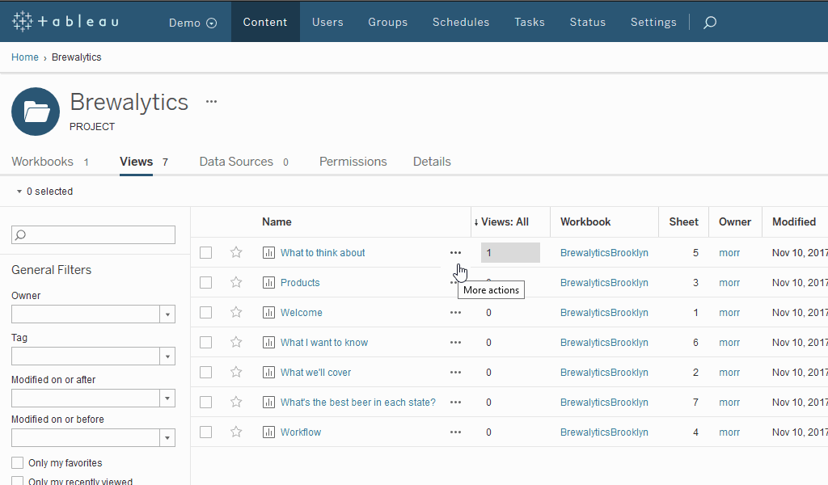Click the morr owner link
The height and width of the screenshot is (485, 828).
(729, 252)
